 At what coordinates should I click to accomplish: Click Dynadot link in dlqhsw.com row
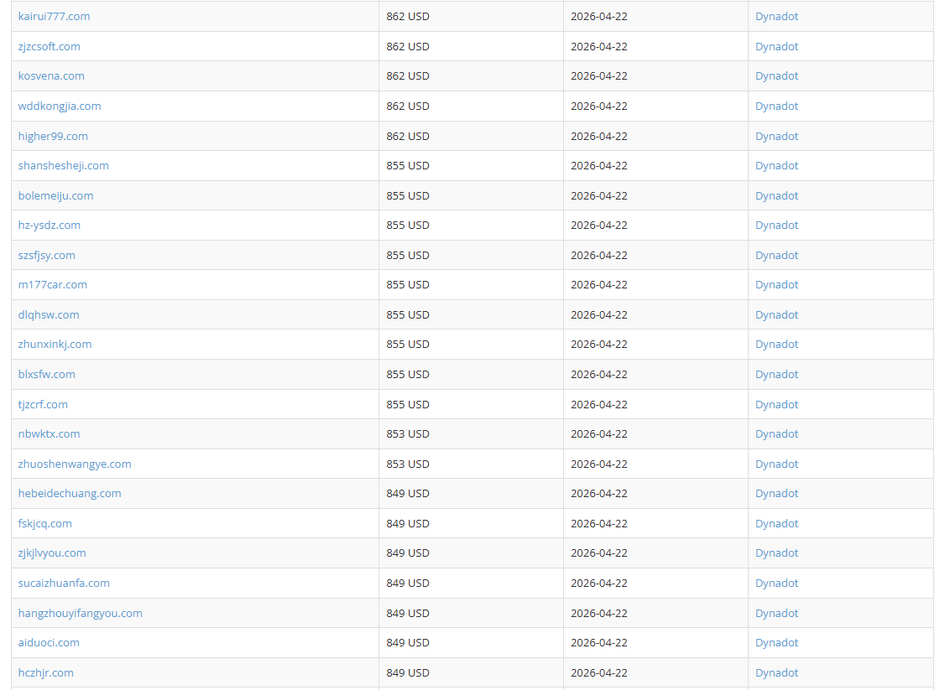776,315
